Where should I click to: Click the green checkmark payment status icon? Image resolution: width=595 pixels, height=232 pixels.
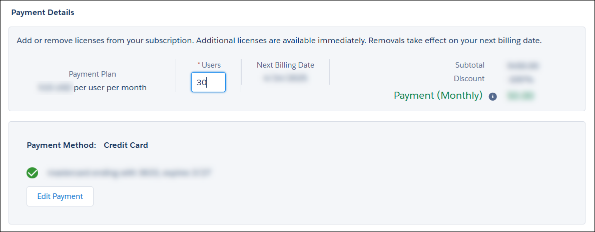[33, 173]
